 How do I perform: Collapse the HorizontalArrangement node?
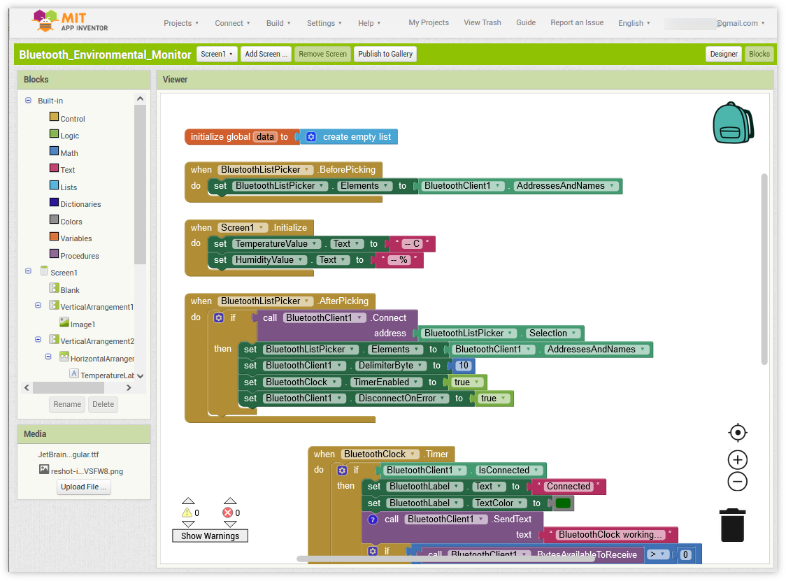48,357
